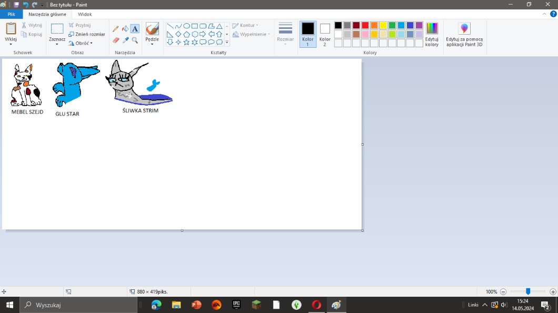The width and height of the screenshot is (558, 313).
Task: Open Edytuj za pomocą aplikacji Paint 3D
Action: 464,35
